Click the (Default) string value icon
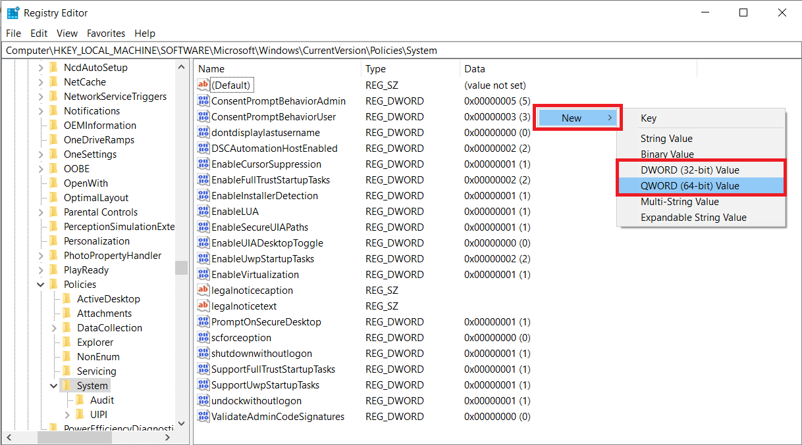The image size is (802, 445). [x=203, y=85]
